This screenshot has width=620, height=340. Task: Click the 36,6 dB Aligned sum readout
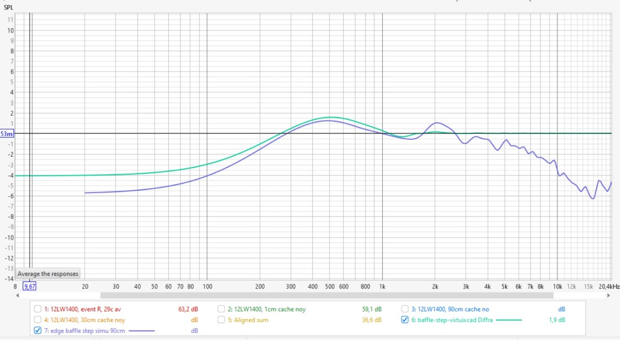pyautogui.click(x=372, y=320)
